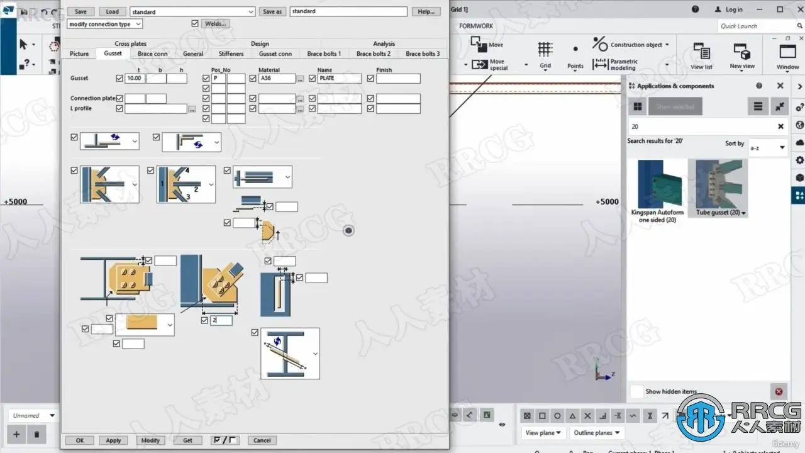This screenshot has height=453, width=805.
Task: Switch catalog to thumbnail grid view
Action: pos(638,106)
